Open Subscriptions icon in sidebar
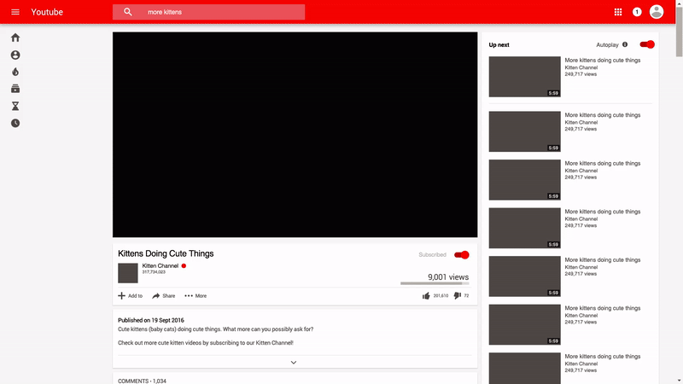The width and height of the screenshot is (683, 384). (15, 89)
